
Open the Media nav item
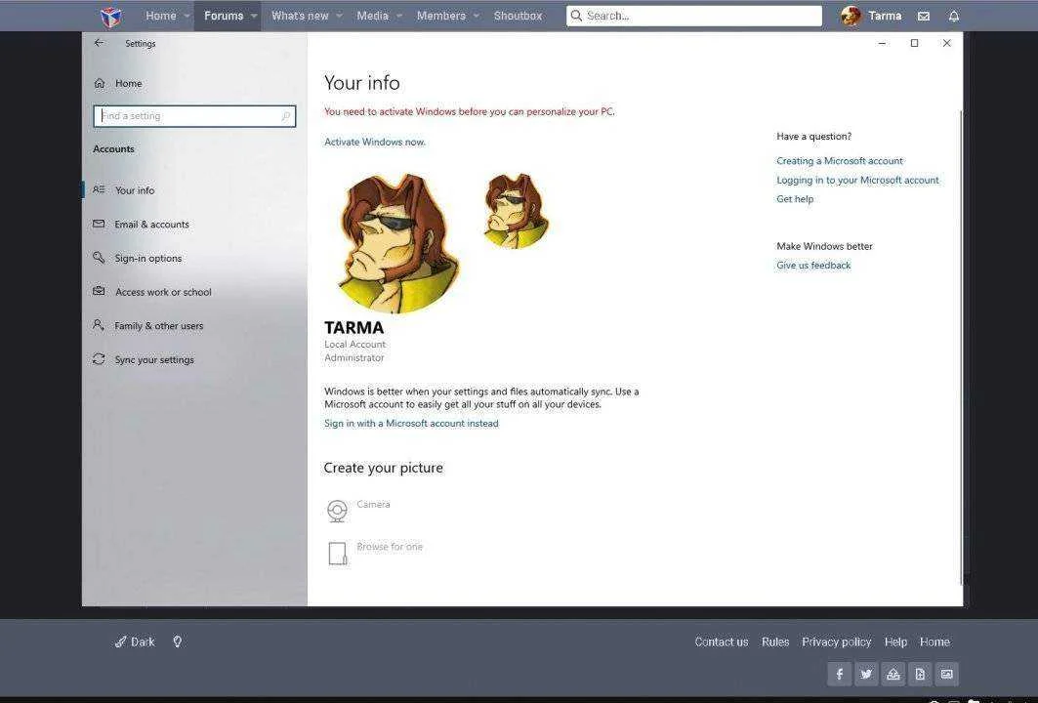coord(373,16)
